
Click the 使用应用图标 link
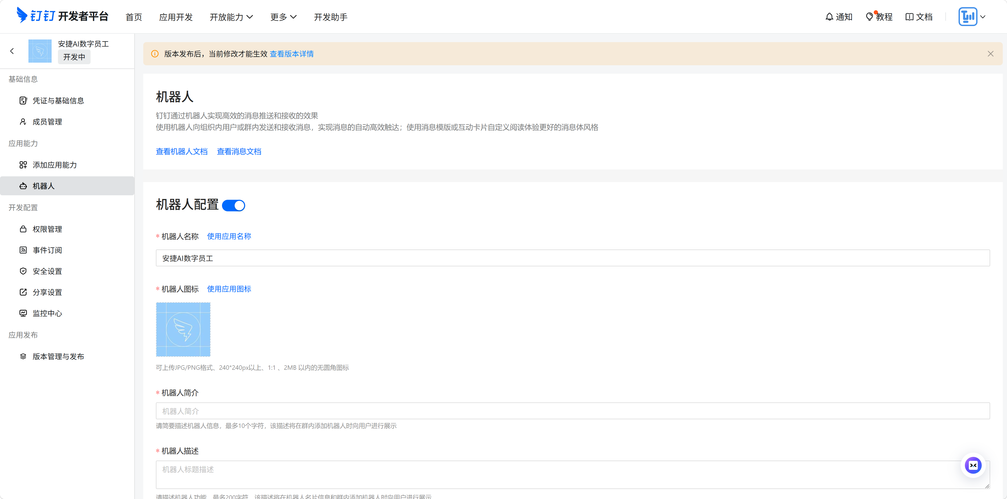(229, 289)
